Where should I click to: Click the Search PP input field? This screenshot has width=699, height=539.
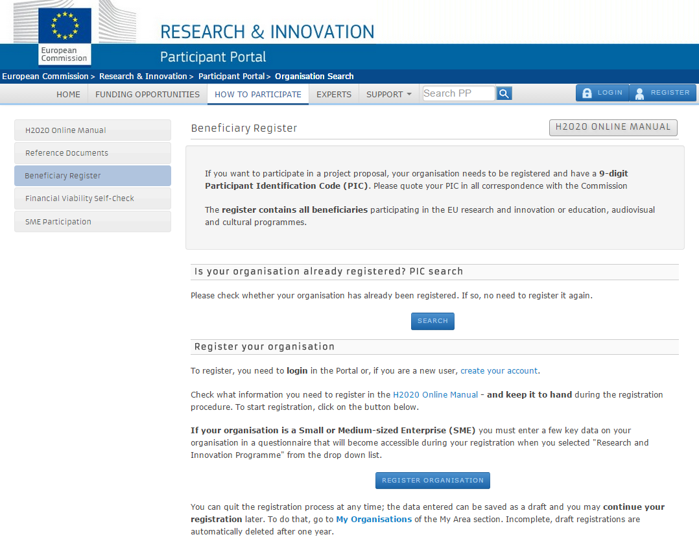[458, 93]
